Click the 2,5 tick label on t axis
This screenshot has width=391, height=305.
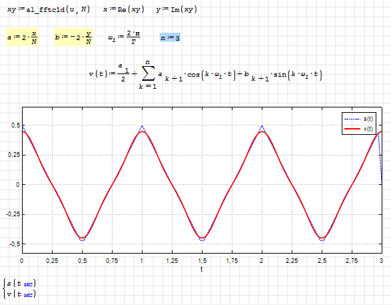pyautogui.click(x=322, y=261)
